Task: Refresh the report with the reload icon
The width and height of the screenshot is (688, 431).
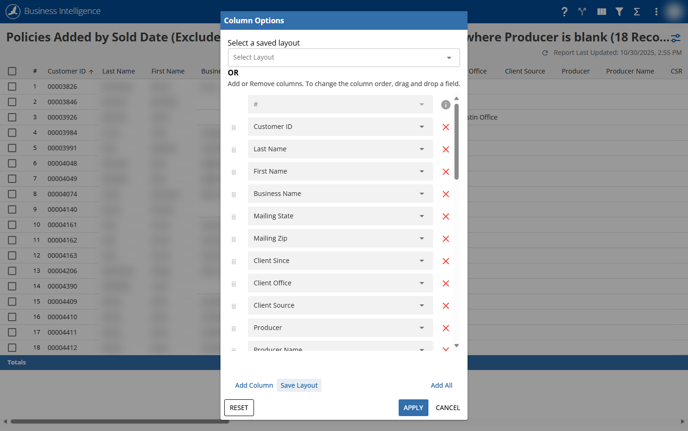Action: point(545,53)
